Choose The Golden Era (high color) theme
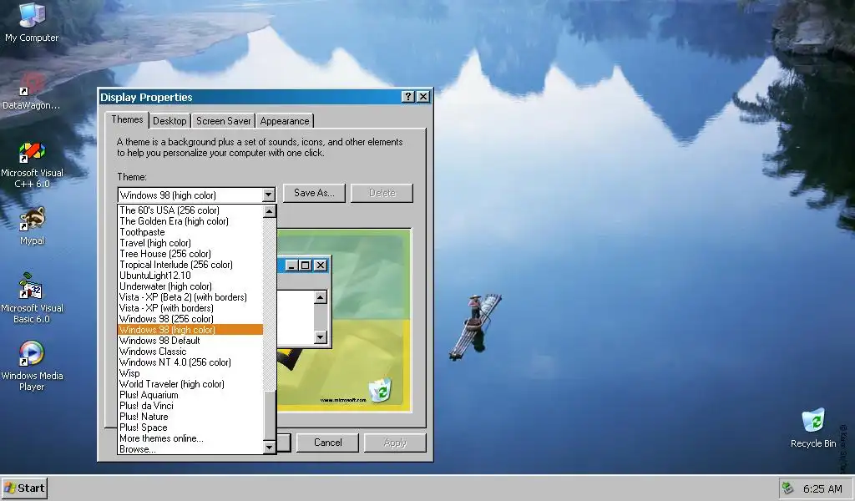 tap(190, 221)
